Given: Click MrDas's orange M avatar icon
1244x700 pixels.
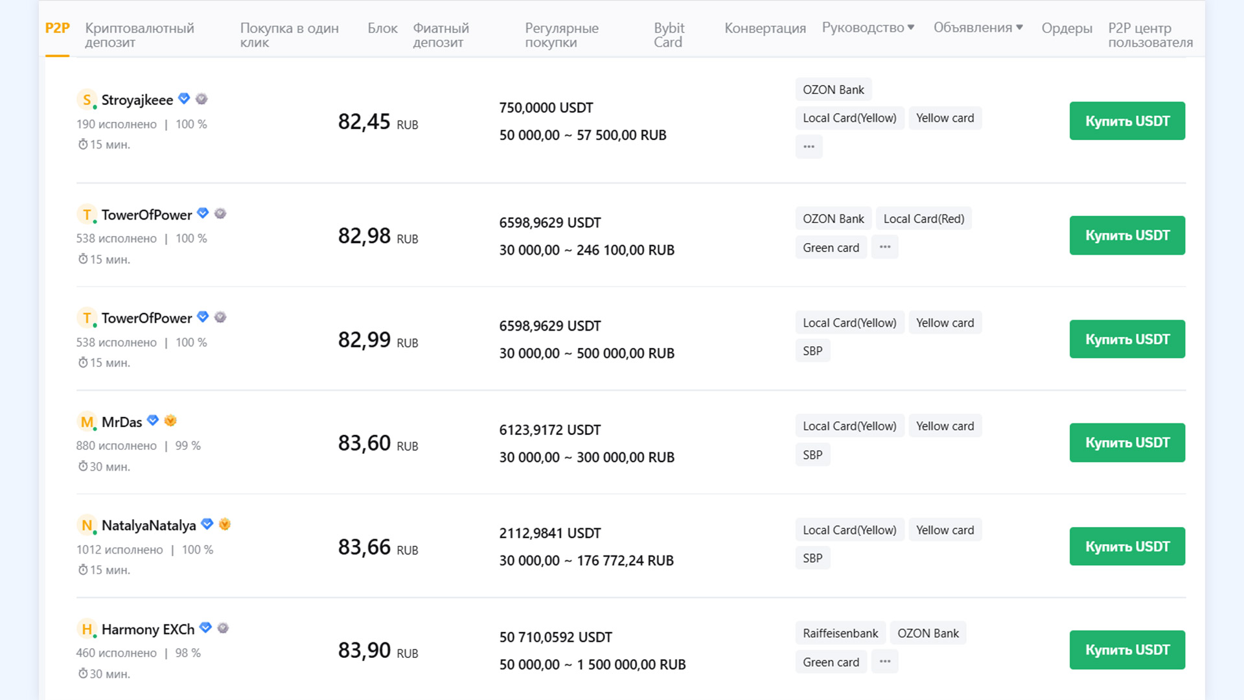Looking at the screenshot, I should click(x=86, y=422).
